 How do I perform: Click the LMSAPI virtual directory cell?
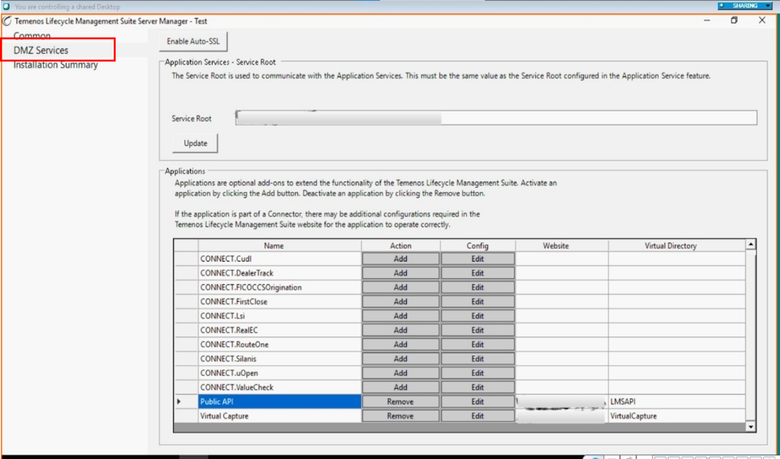click(677, 402)
